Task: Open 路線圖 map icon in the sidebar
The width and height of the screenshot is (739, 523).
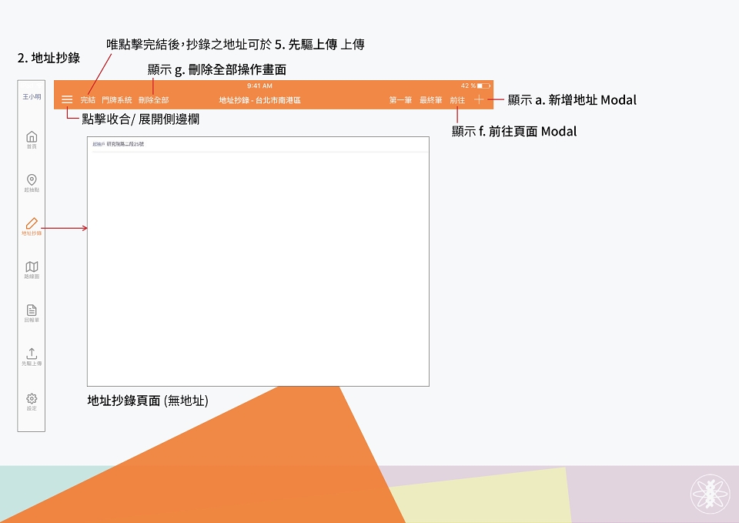Action: 32,270
